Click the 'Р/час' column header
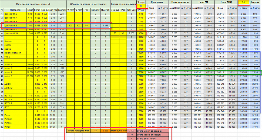The width and height of the screenshot is (262, 140). 141,10
